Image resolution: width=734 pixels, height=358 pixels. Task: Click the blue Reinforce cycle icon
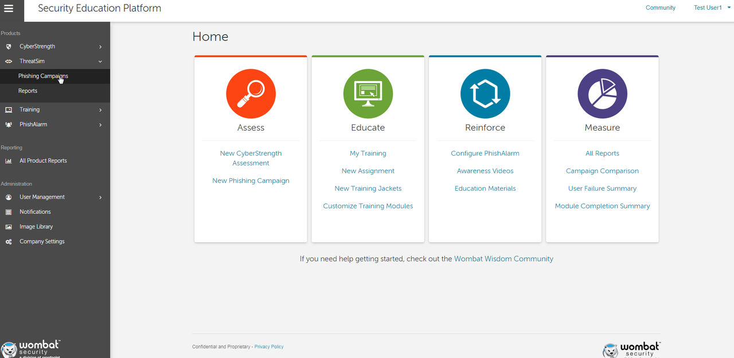click(x=485, y=94)
